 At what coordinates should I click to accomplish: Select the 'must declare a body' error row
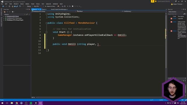(x=177, y=25)
